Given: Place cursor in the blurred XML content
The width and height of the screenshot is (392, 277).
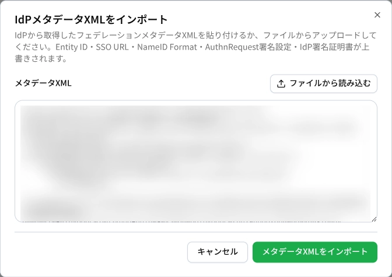Looking at the screenshot, I should coord(196,162).
